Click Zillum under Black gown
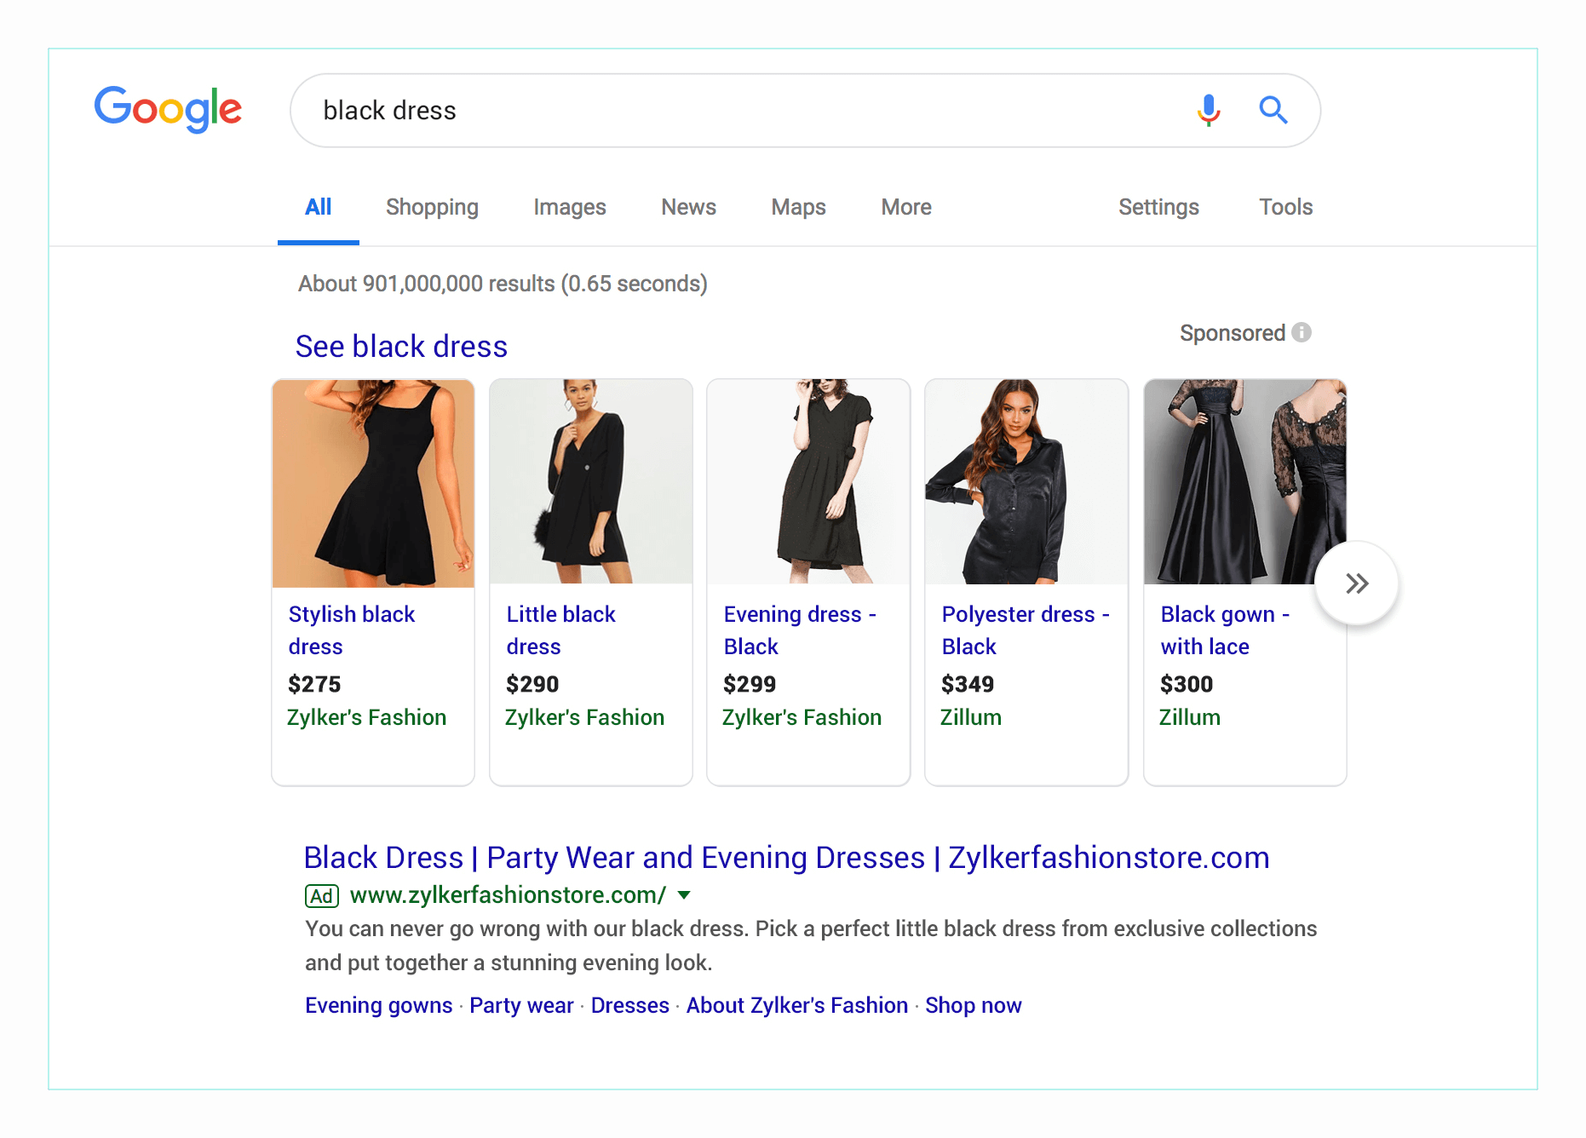 point(1190,717)
